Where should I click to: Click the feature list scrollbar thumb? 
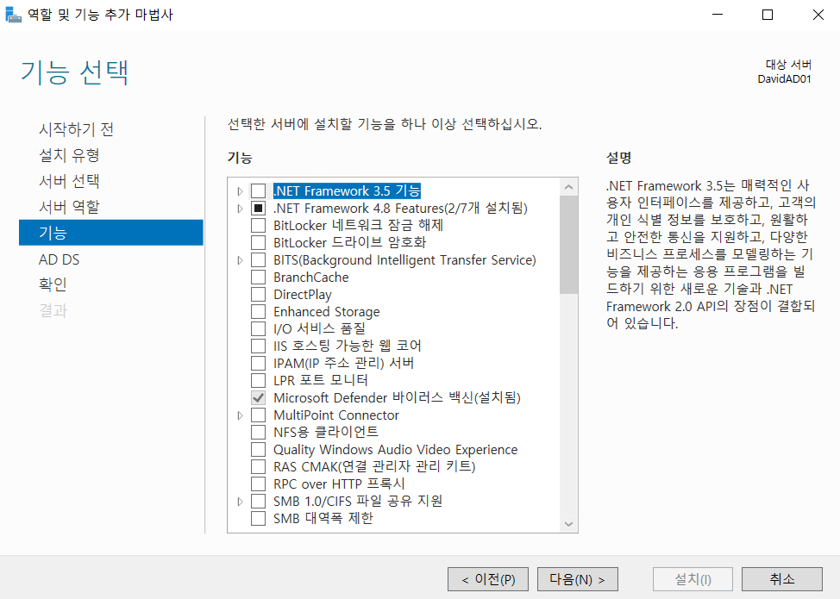click(569, 245)
